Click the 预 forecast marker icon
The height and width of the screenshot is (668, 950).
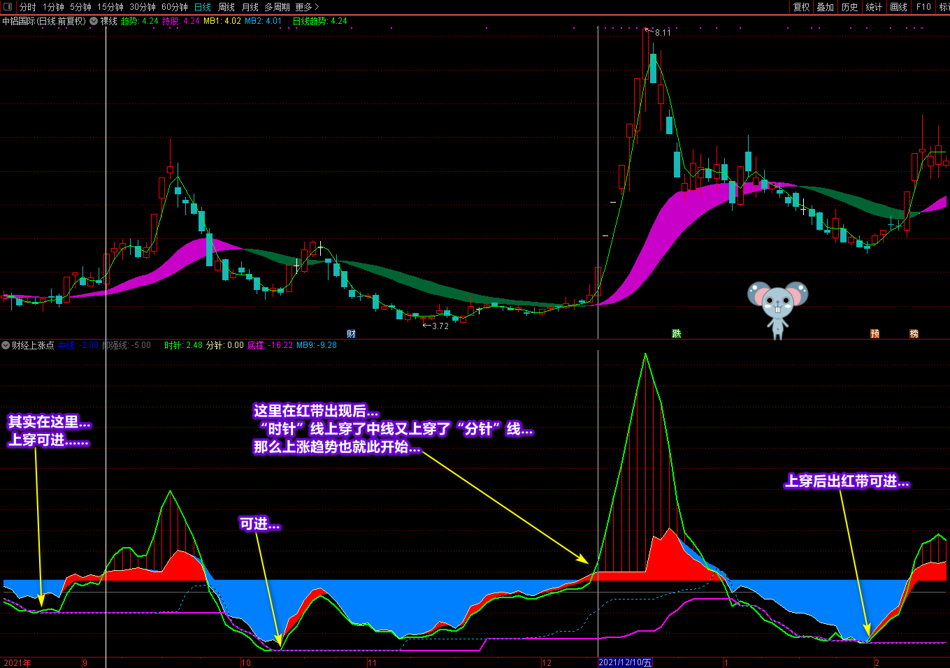click(875, 334)
